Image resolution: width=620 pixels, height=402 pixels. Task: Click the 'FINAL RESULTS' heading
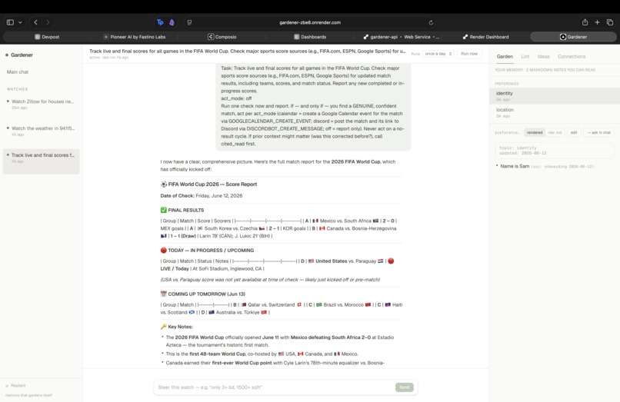point(186,211)
